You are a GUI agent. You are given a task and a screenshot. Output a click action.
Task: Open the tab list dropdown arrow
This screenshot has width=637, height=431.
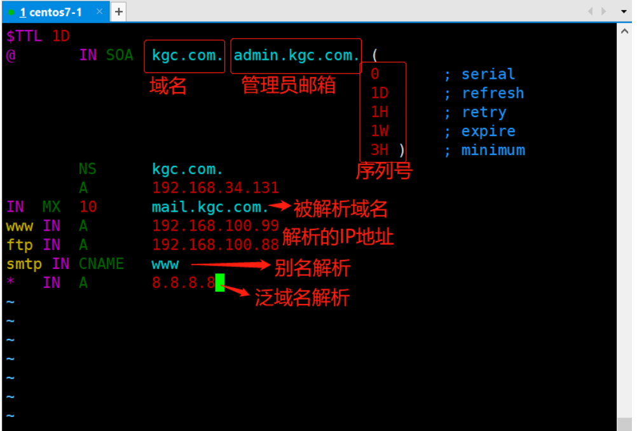[x=624, y=12]
